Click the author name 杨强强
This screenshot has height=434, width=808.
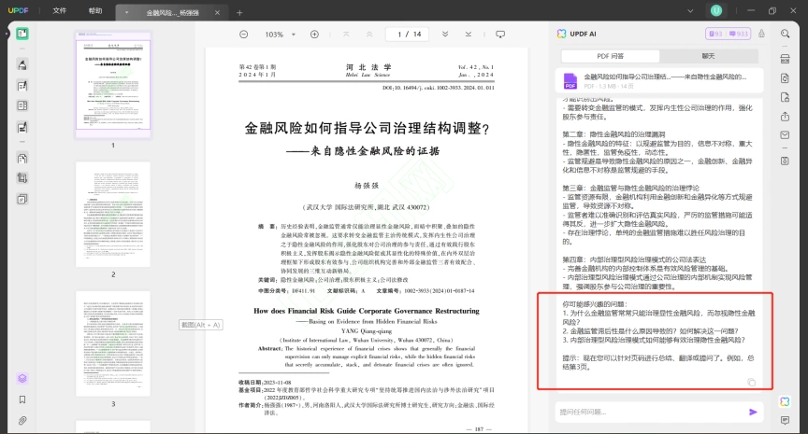(x=367, y=185)
